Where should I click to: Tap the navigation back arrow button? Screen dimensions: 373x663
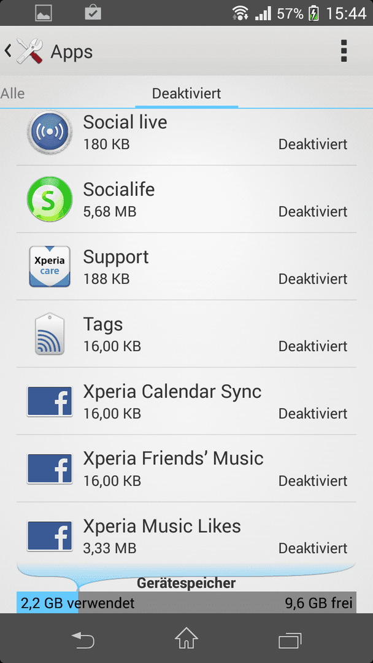[83, 640]
